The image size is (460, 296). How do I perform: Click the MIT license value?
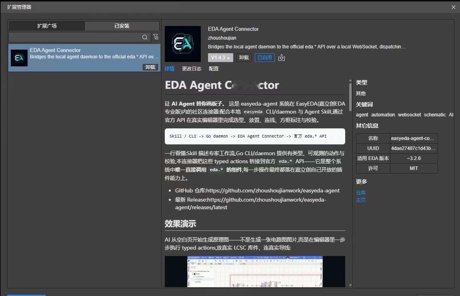click(x=414, y=168)
